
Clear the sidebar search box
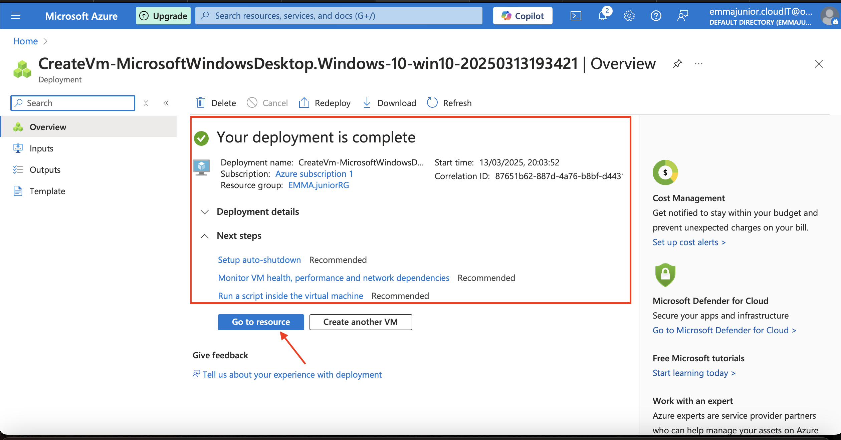point(146,103)
